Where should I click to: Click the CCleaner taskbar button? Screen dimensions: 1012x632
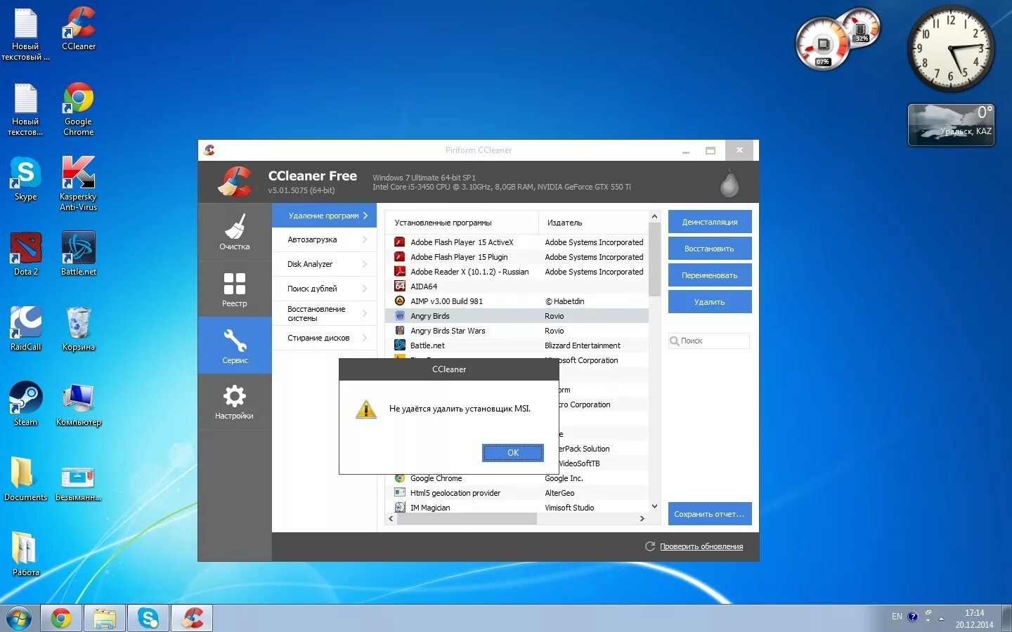pos(192,618)
